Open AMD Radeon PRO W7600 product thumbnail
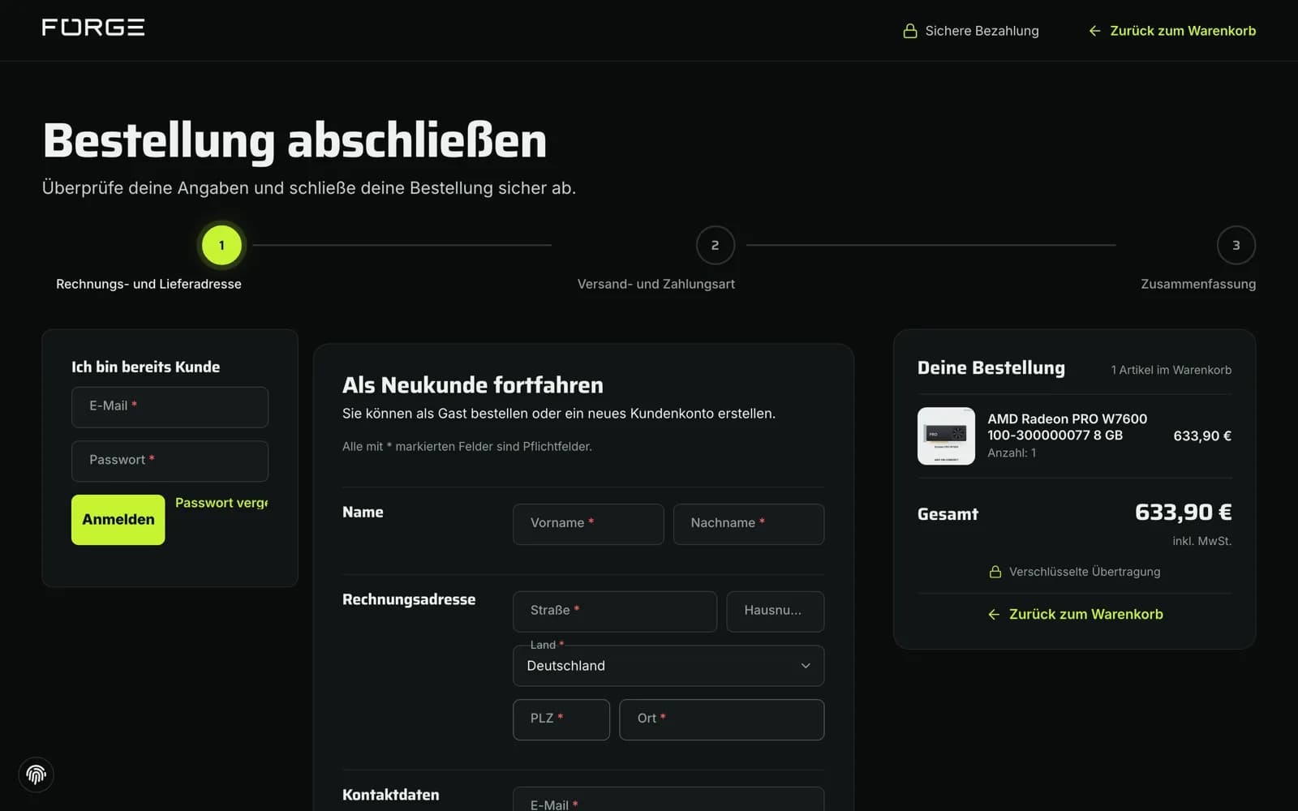Viewport: 1298px width, 811px height. pyautogui.click(x=946, y=436)
